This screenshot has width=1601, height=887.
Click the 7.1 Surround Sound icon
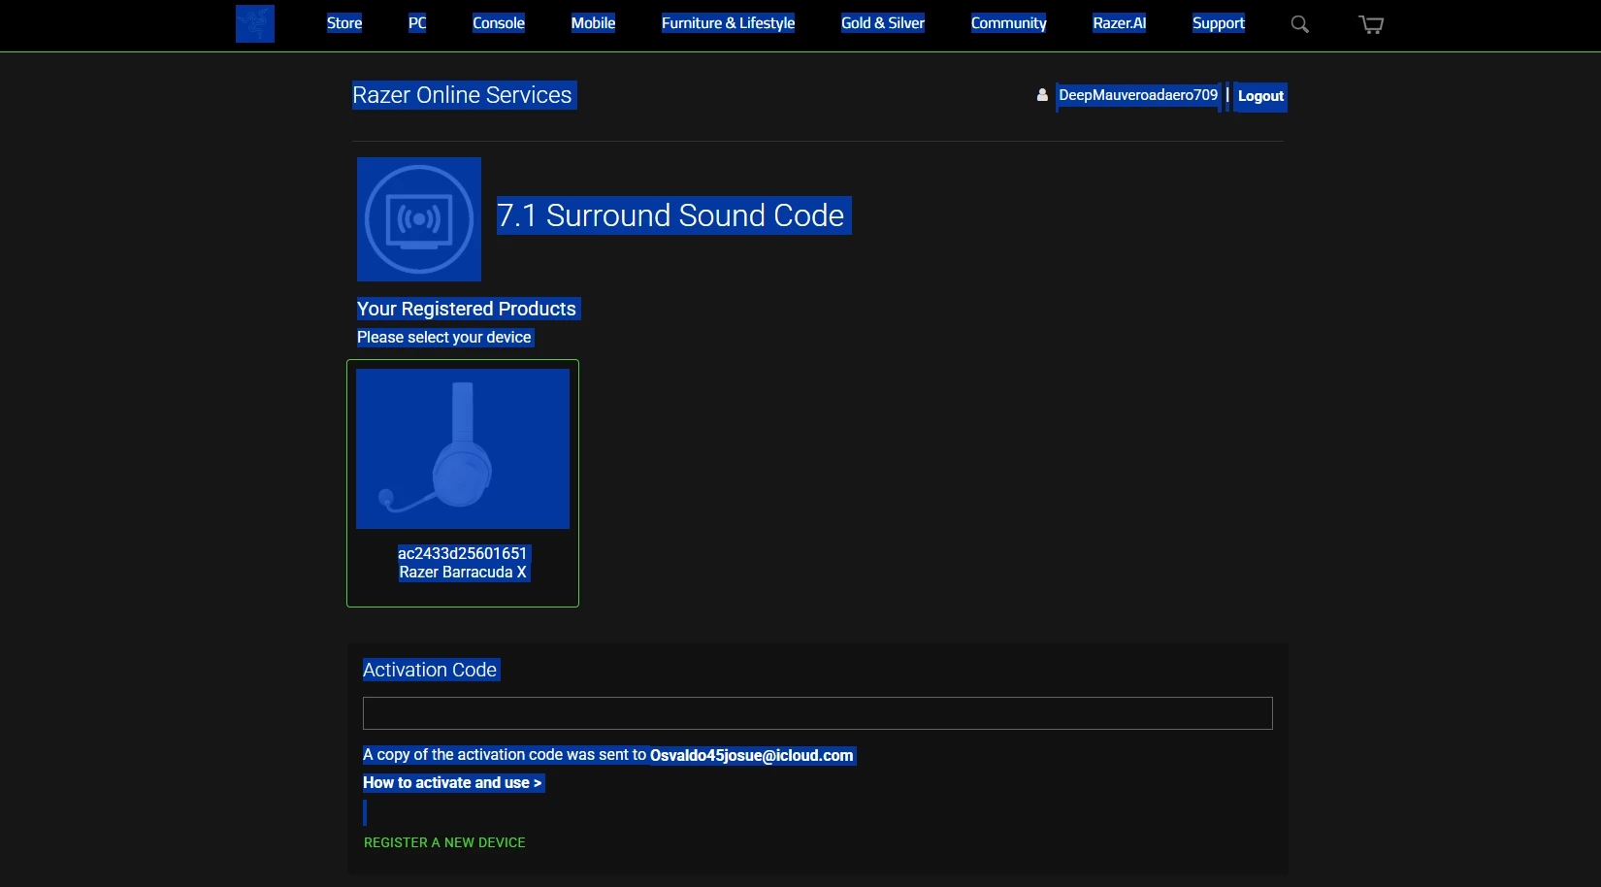click(x=419, y=219)
